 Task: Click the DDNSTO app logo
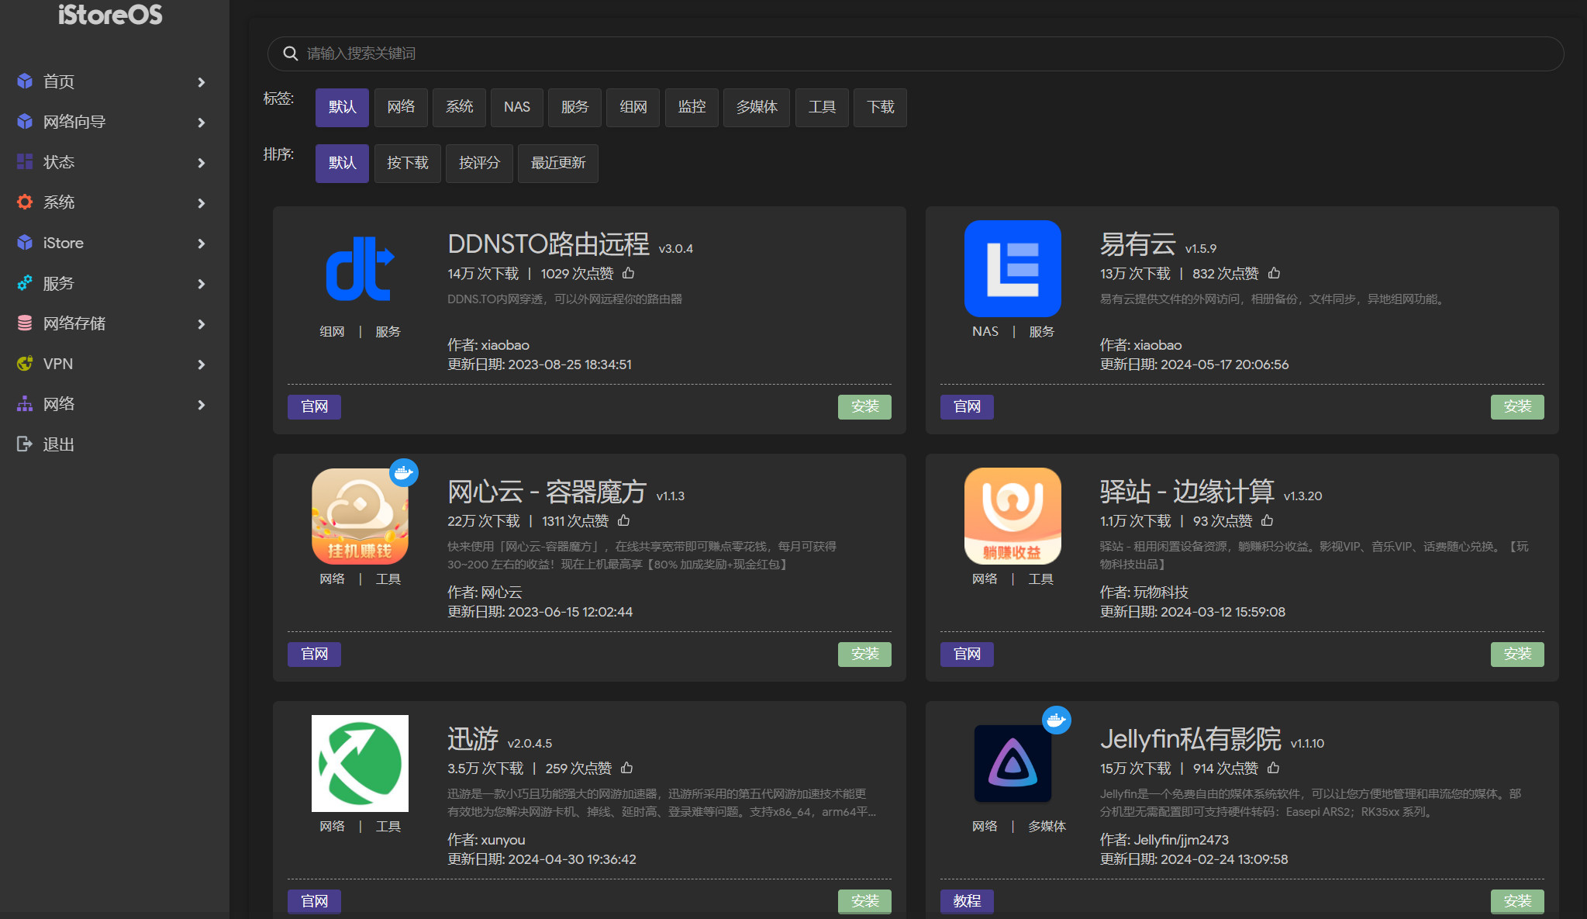[360, 268]
